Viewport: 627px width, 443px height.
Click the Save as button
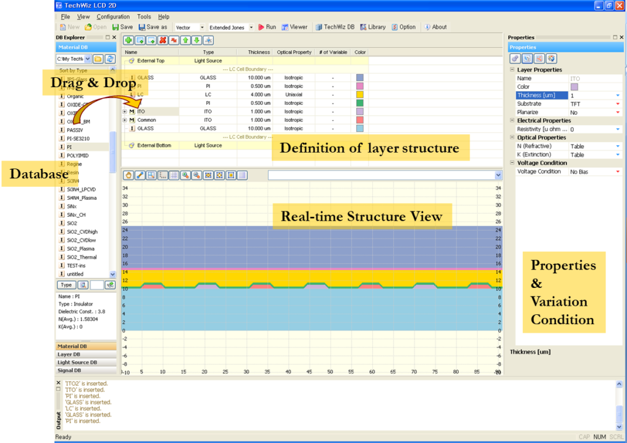pos(152,27)
